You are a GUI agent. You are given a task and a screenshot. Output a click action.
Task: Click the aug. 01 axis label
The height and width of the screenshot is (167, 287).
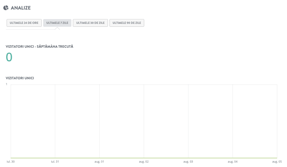point(99,161)
